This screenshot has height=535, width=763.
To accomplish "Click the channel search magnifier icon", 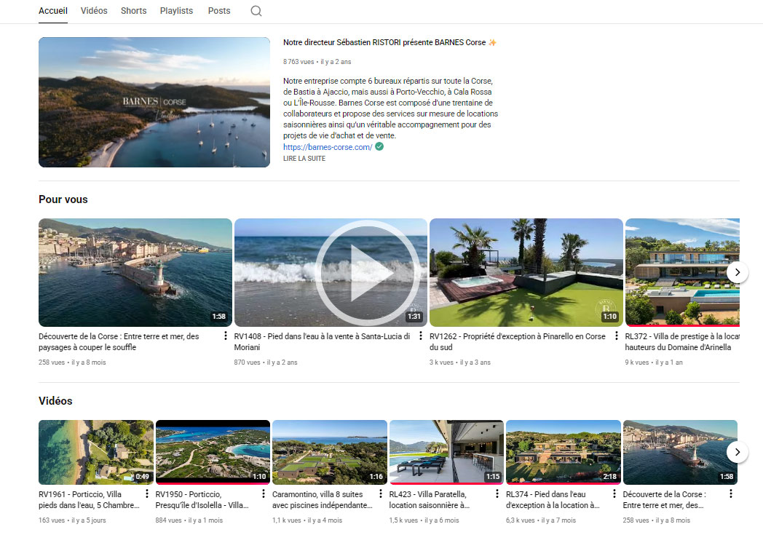I will 256,11.
